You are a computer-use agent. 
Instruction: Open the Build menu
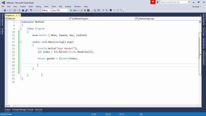31,6
